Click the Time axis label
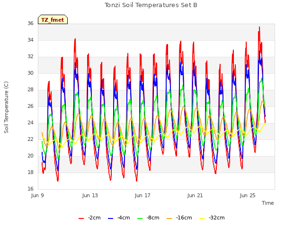 pos(267,203)
